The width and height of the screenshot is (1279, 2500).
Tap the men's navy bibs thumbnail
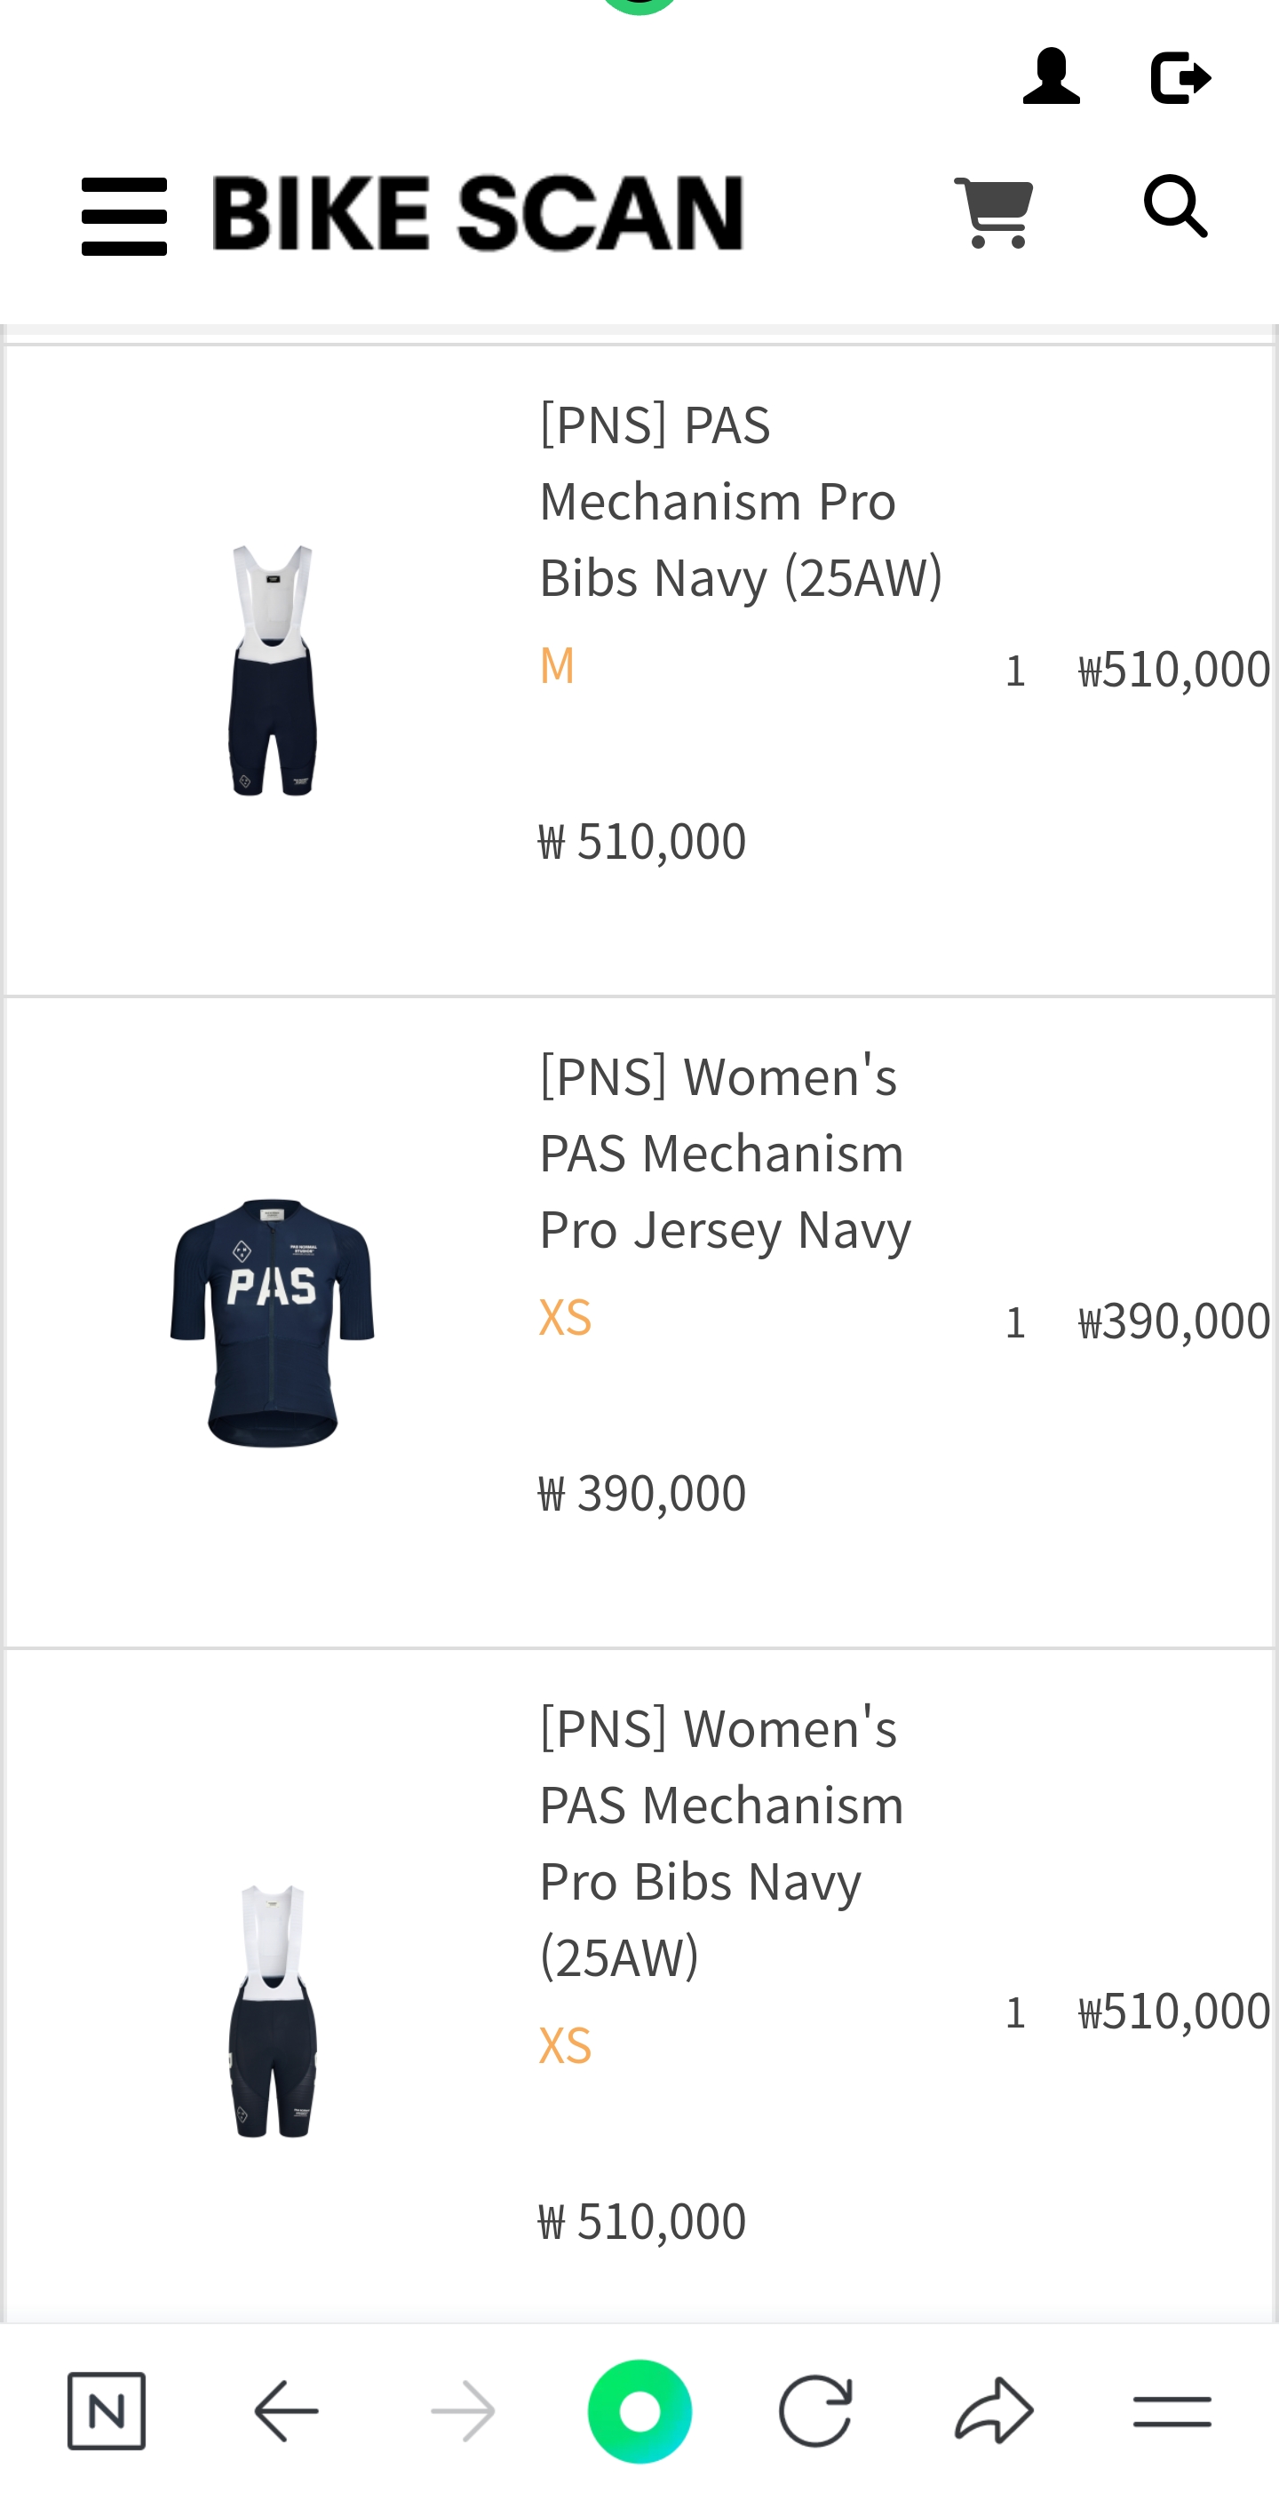[273, 670]
